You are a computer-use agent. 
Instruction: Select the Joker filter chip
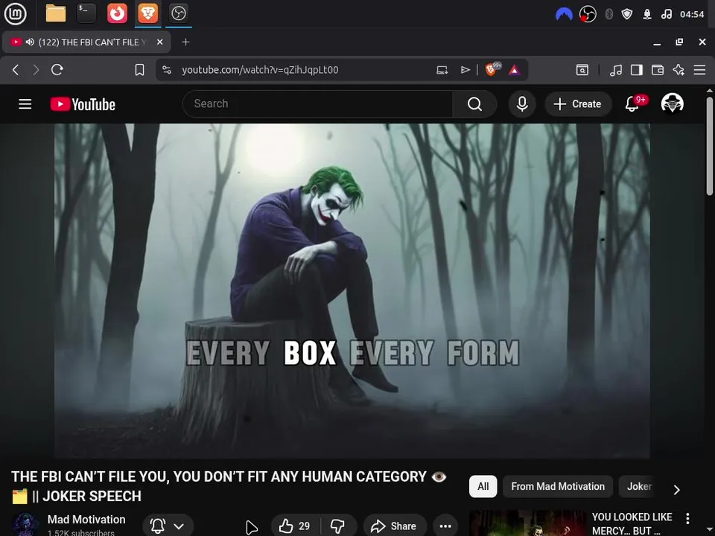tap(638, 486)
